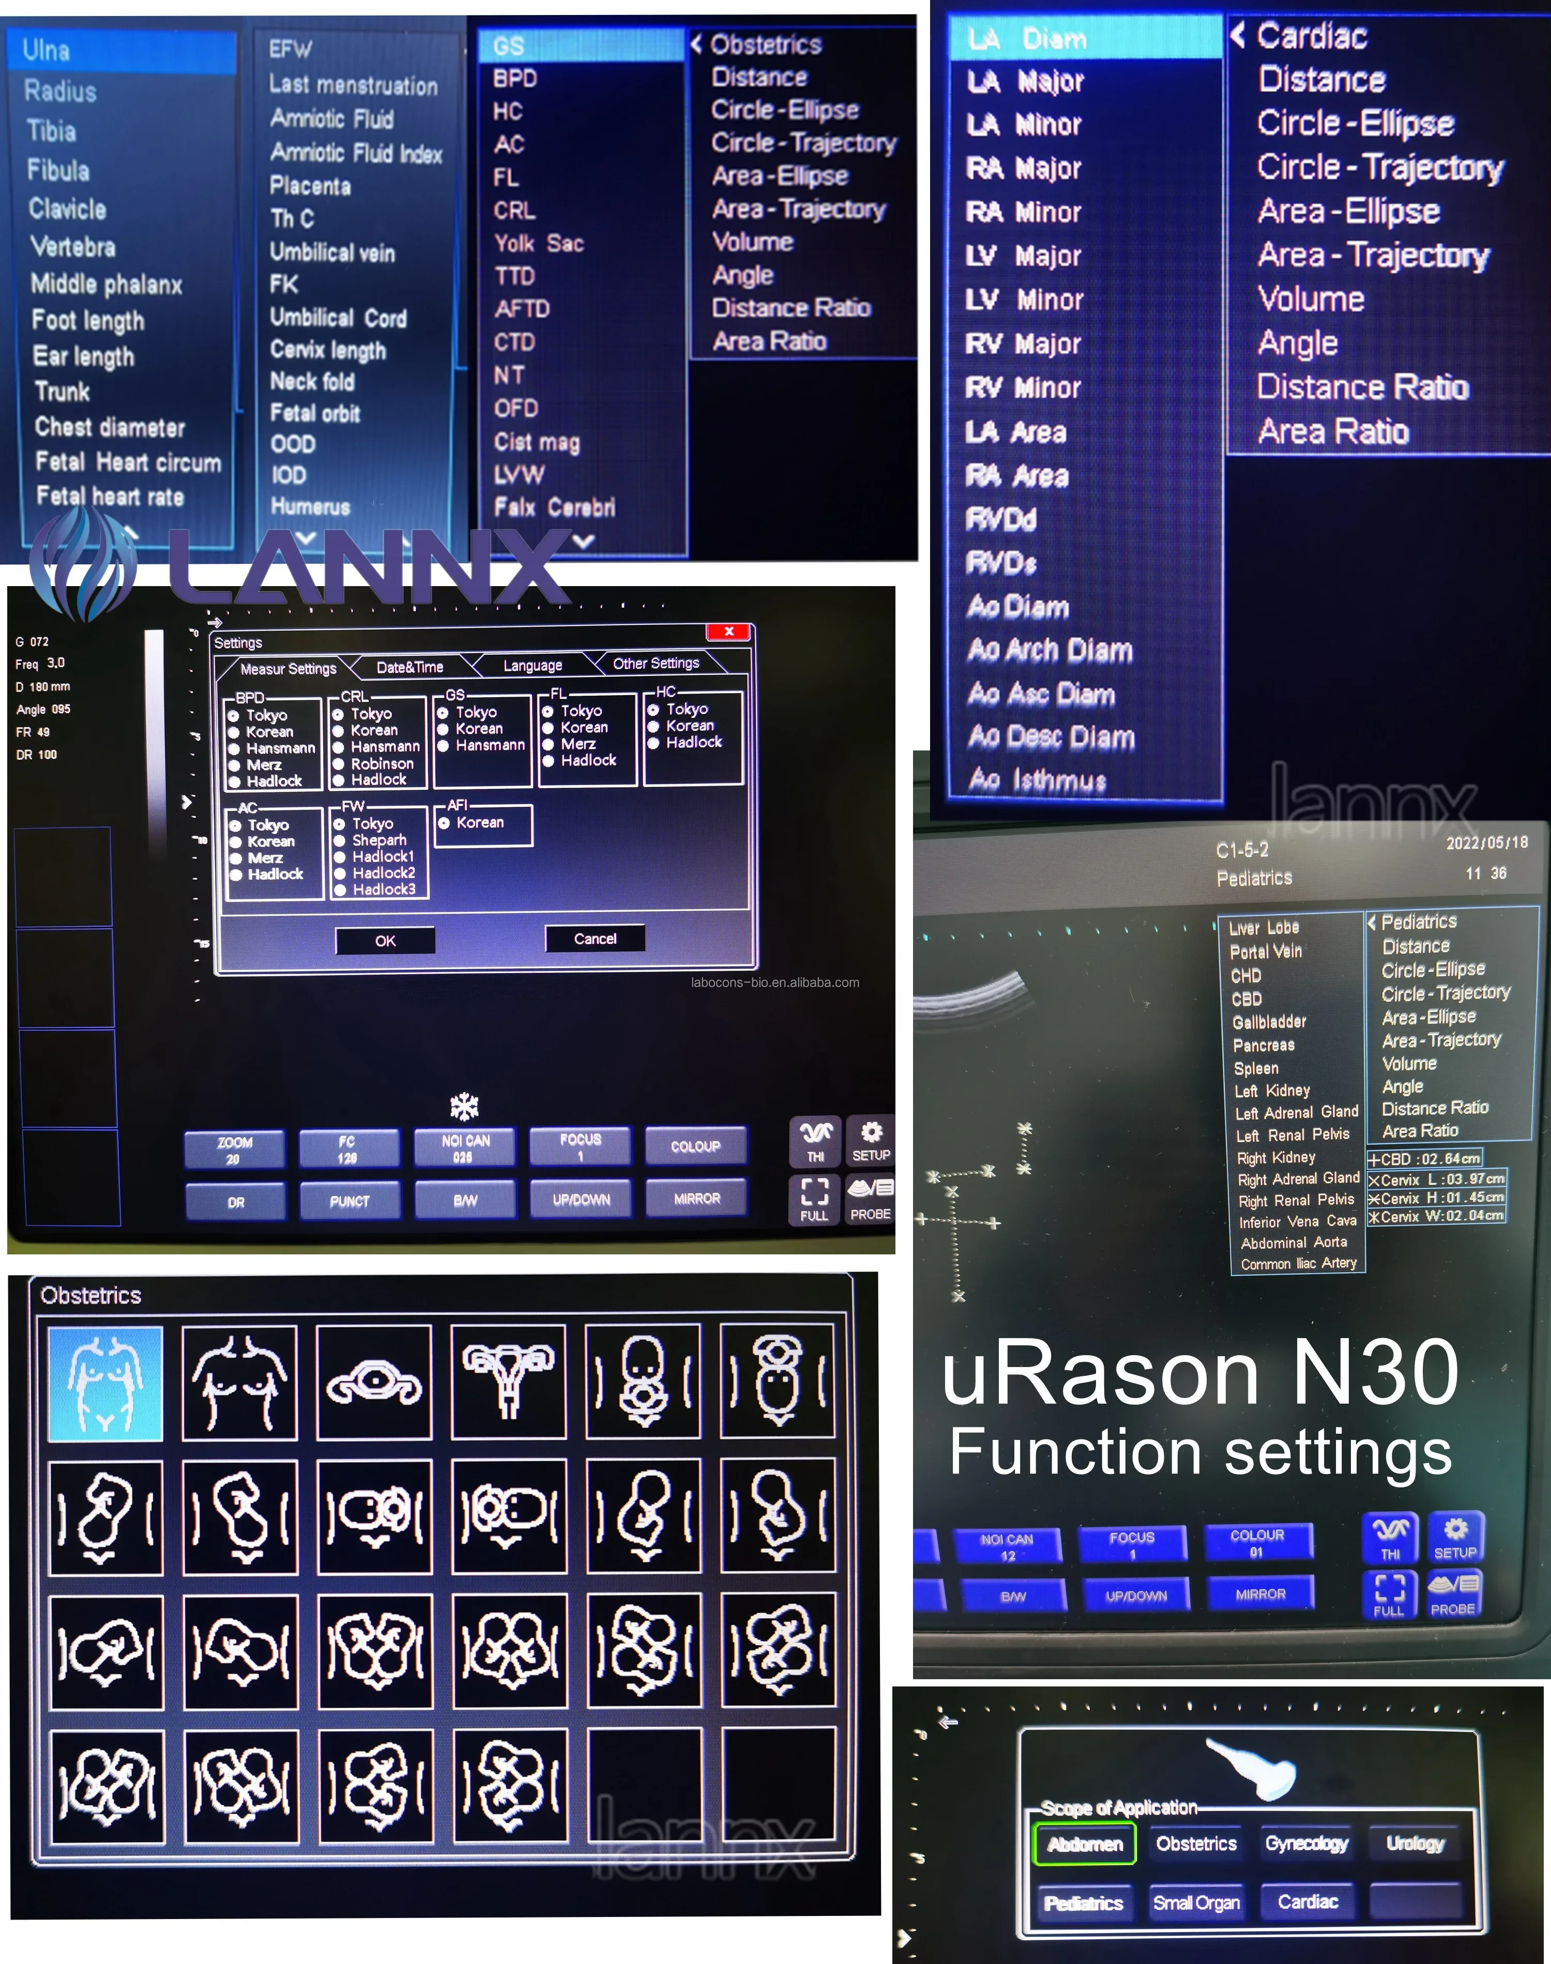Choose Robinson option in CRL group
The width and height of the screenshot is (1551, 1964).
(x=339, y=764)
